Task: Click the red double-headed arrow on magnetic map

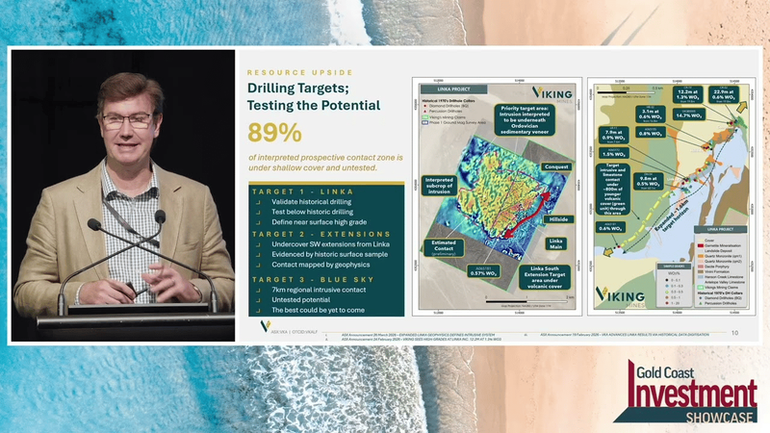Action: point(526,215)
